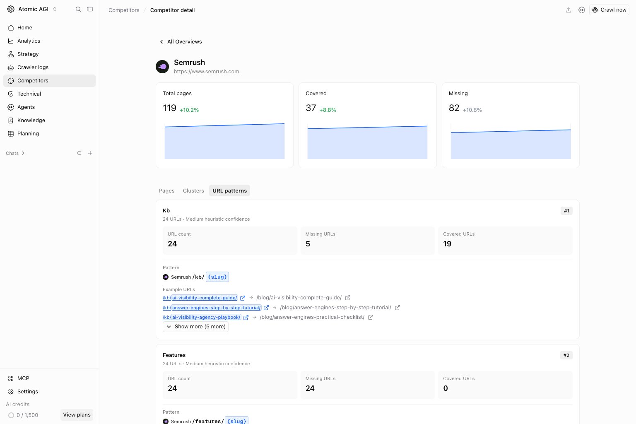This screenshot has height=424, width=636.
Task: Click the share/export icon in top bar
Action: (569, 10)
